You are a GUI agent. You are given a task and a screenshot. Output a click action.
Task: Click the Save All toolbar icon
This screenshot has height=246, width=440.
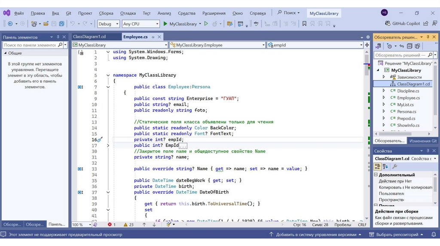pyautogui.click(x=62, y=24)
